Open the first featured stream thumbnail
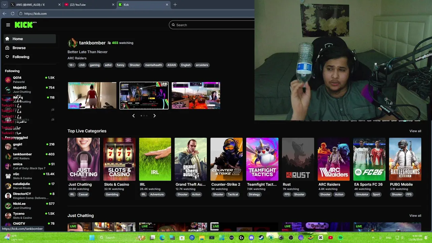Image resolution: width=432 pixels, height=243 pixels. (92, 96)
